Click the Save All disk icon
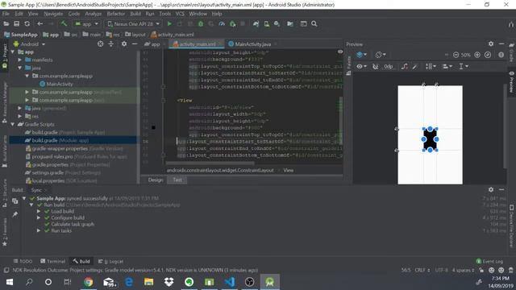516x290 pixels. (16, 23)
